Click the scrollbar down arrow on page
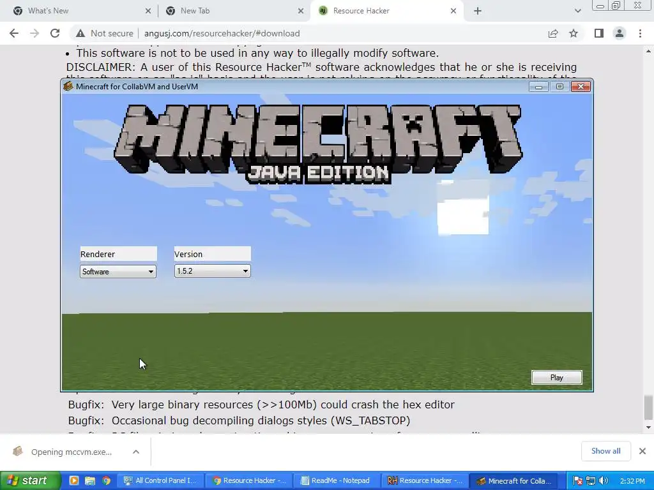Viewport: 654px width, 490px height. [x=648, y=427]
